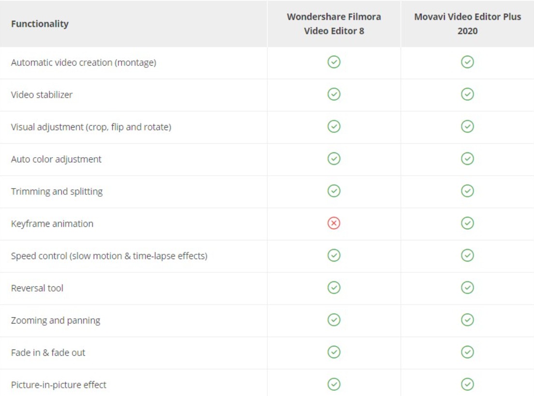The height and width of the screenshot is (396, 534).
Task: Click the Movavi Video Editor Plus 2020 header
Action: click(x=467, y=24)
